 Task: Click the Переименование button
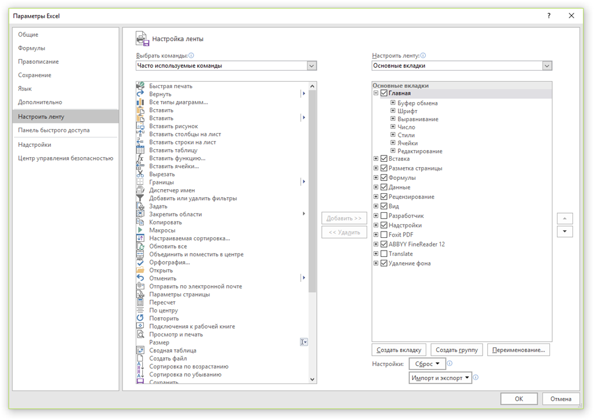pyautogui.click(x=518, y=350)
